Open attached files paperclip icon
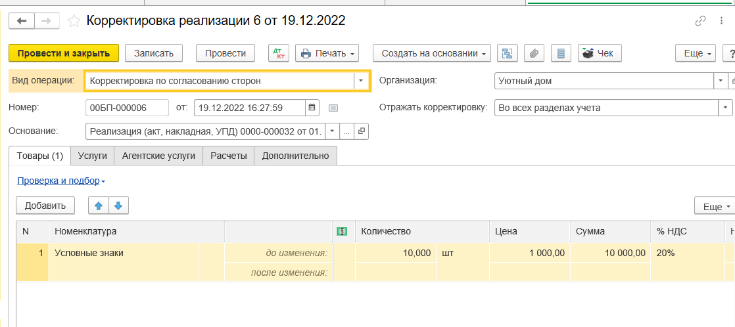 pyautogui.click(x=534, y=53)
